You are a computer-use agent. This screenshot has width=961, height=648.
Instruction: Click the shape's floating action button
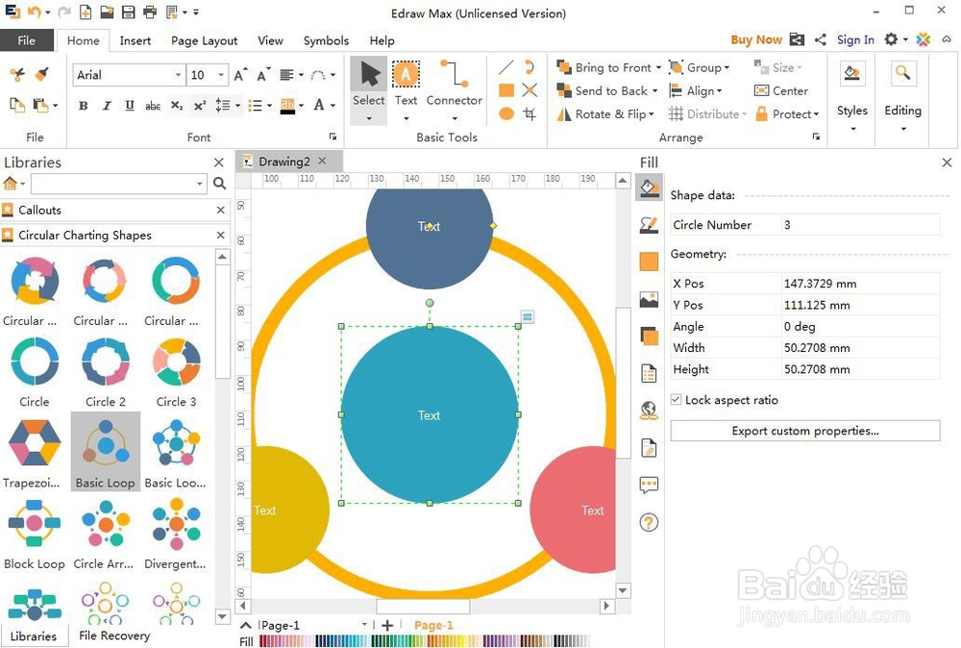[x=527, y=316]
